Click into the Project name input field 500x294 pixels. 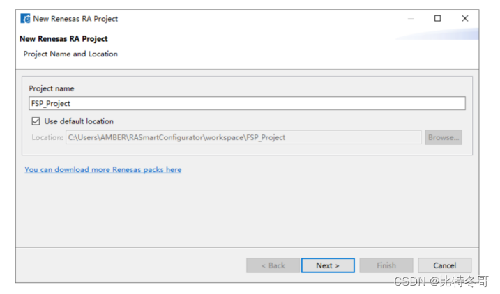(x=247, y=103)
